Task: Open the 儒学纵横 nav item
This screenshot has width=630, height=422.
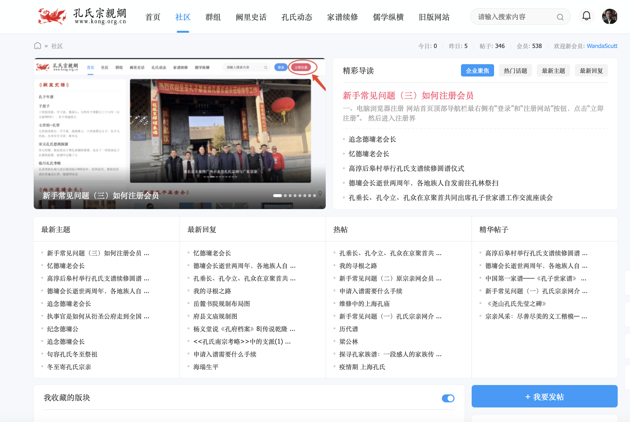Action: click(388, 17)
